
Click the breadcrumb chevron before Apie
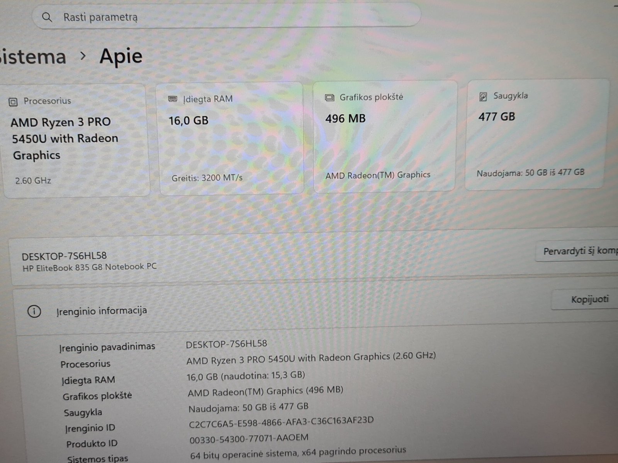83,56
